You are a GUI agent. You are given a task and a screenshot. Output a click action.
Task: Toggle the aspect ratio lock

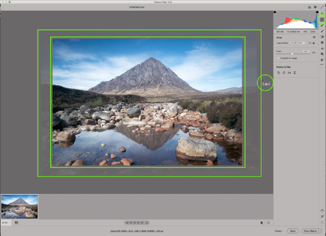point(314,43)
